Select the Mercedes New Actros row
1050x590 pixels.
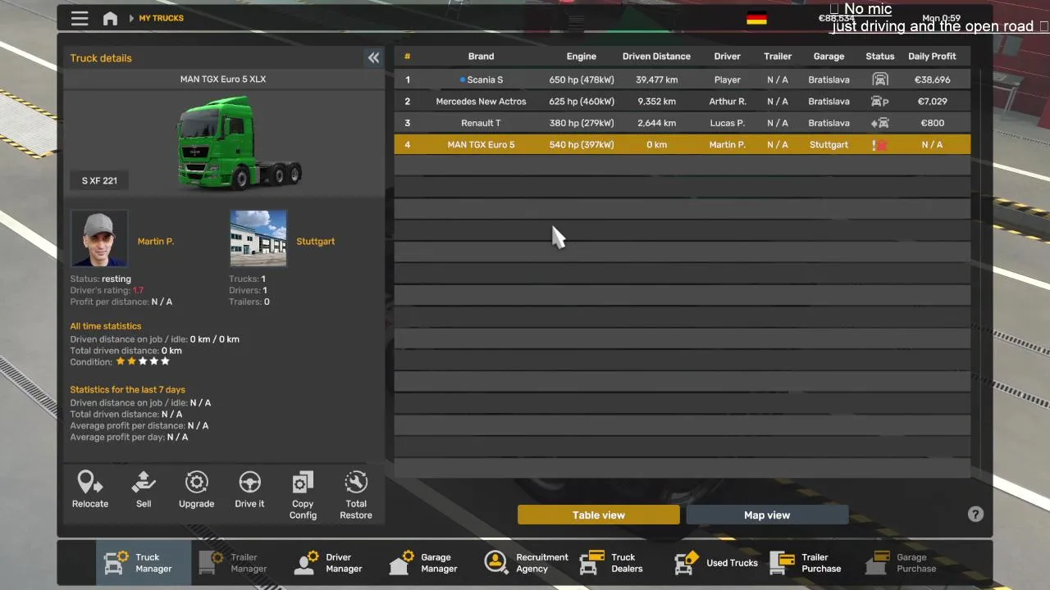point(682,102)
